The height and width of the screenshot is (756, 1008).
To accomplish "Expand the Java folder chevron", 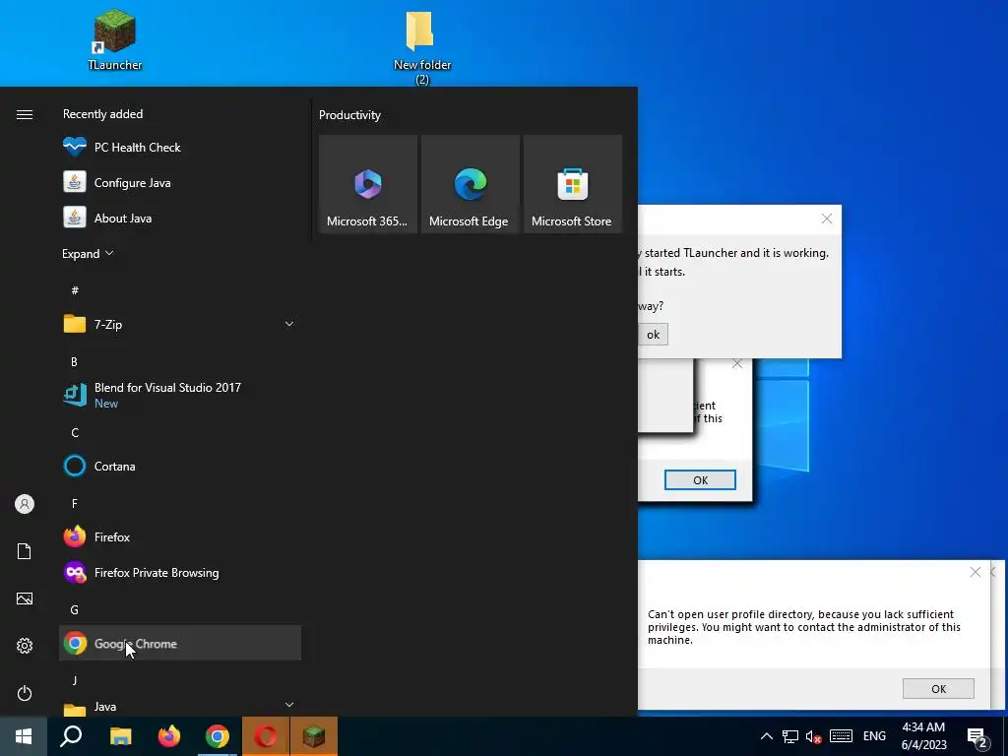I will 289,705.
